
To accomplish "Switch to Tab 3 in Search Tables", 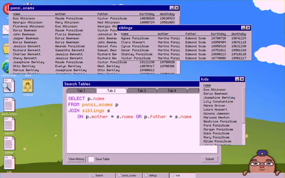I will coord(141,91).
